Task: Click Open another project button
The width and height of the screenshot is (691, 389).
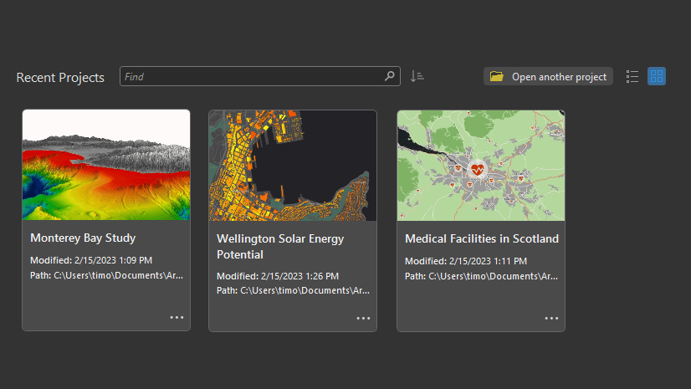Action: point(558,77)
